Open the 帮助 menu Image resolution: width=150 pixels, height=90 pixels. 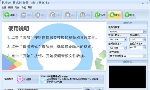(30, 7)
